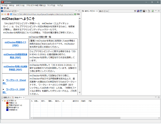This screenshot has height=125, width=161.
Task: Click the blank page icon in right panel toolbar
Action: (149, 11)
